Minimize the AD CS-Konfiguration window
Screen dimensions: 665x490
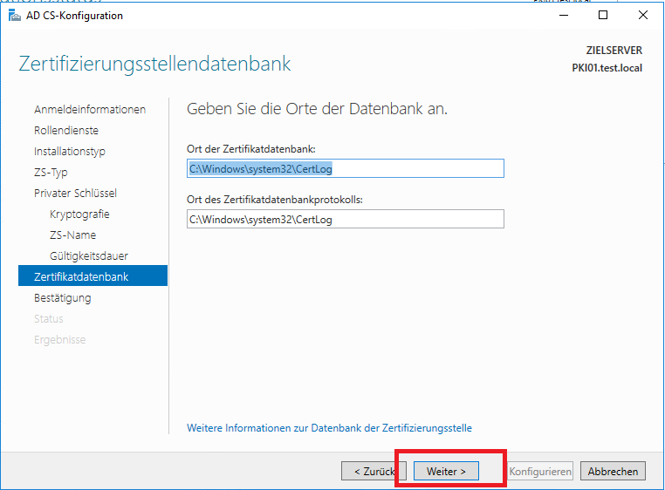tap(563, 16)
